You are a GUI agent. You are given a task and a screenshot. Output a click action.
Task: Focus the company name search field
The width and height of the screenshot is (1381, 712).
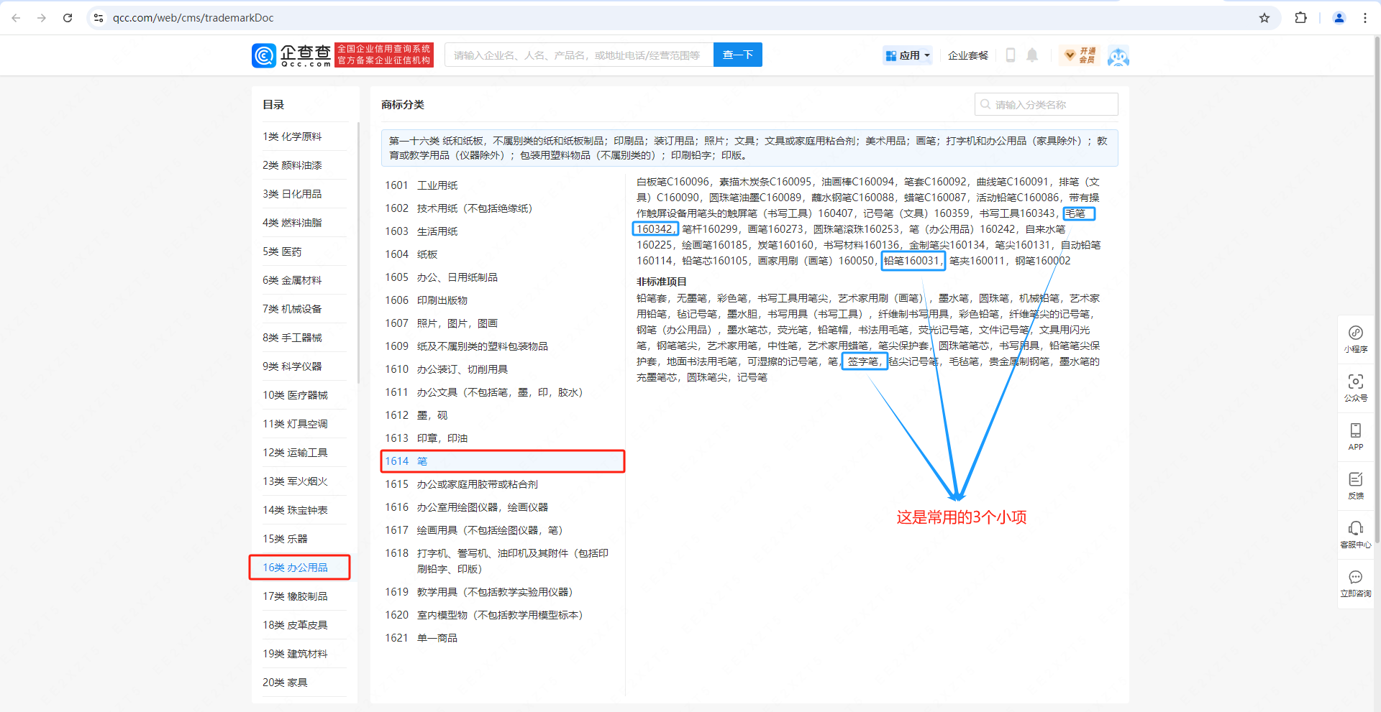coord(579,55)
